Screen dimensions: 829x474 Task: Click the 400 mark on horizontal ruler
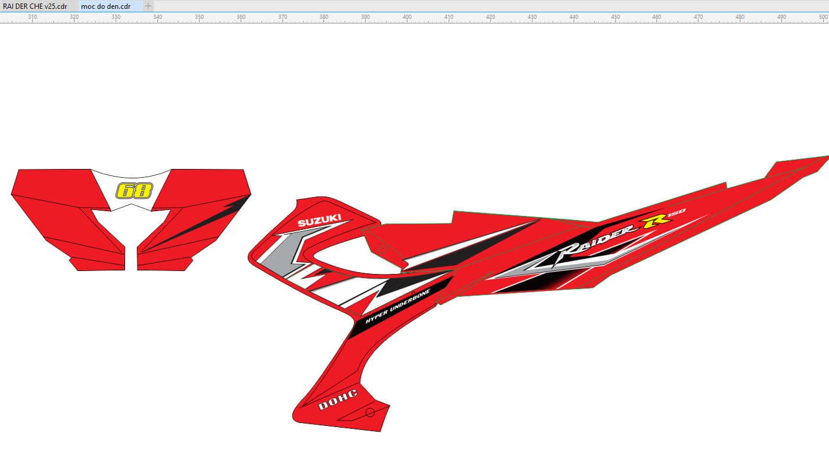tap(407, 17)
